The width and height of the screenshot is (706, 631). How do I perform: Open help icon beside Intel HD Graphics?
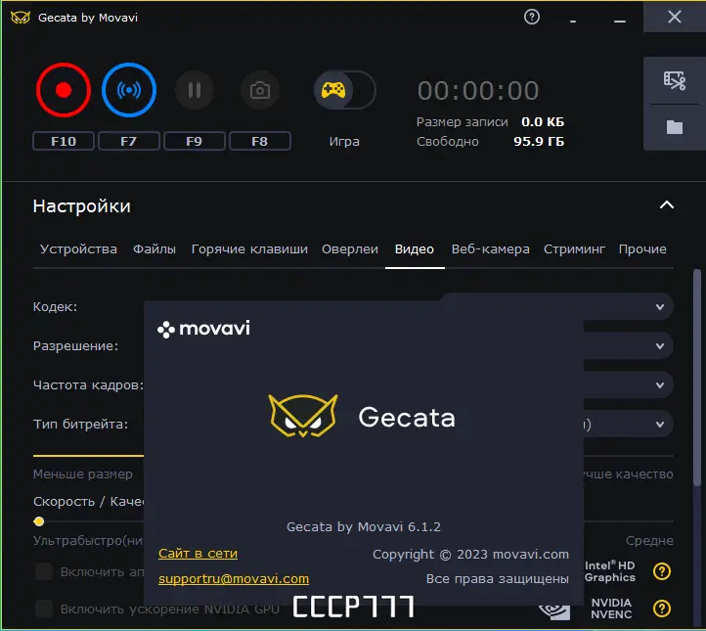point(661,571)
